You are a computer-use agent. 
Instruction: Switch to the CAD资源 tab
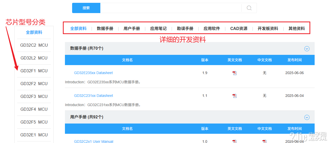[x=239, y=28]
